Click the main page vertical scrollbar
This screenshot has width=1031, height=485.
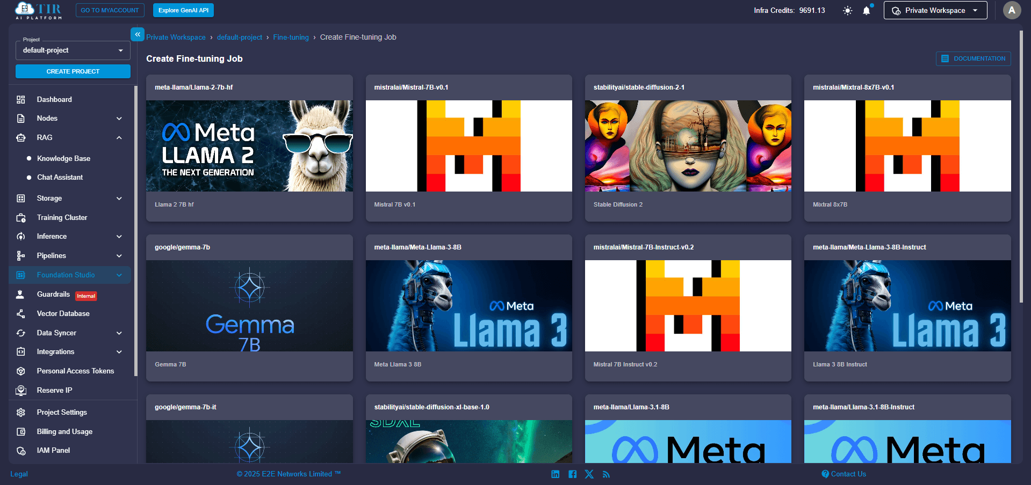pos(1021,166)
